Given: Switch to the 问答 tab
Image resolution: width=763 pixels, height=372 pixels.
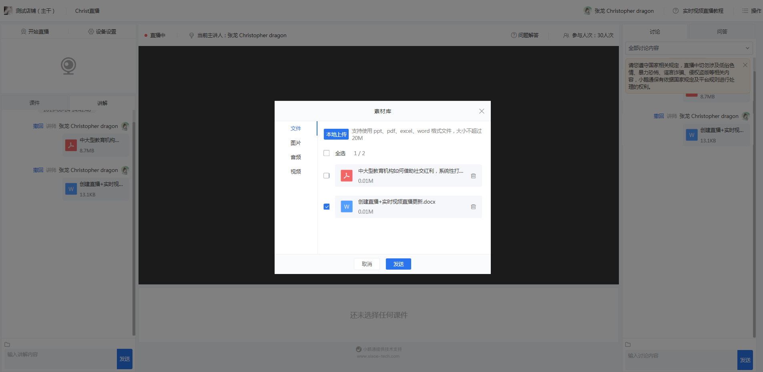Looking at the screenshot, I should click(x=722, y=32).
